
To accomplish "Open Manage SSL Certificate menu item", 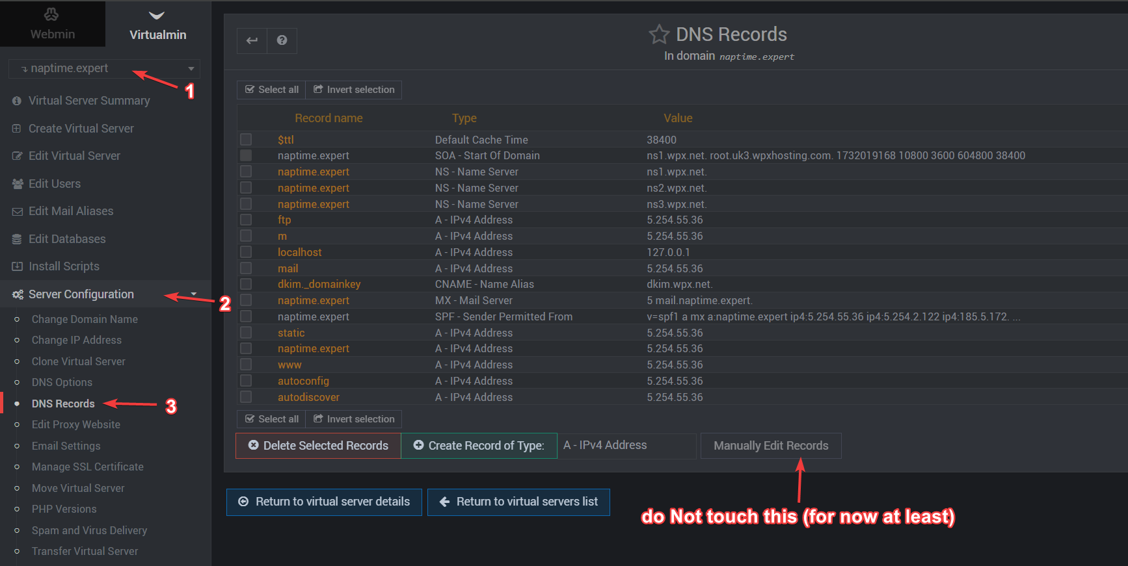I will pyautogui.click(x=88, y=467).
